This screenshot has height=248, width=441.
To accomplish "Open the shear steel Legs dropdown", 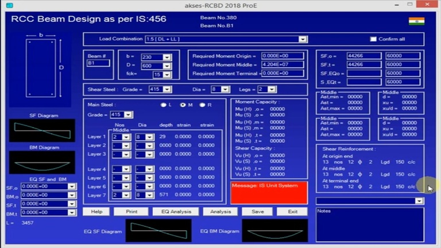I will (x=272, y=90).
